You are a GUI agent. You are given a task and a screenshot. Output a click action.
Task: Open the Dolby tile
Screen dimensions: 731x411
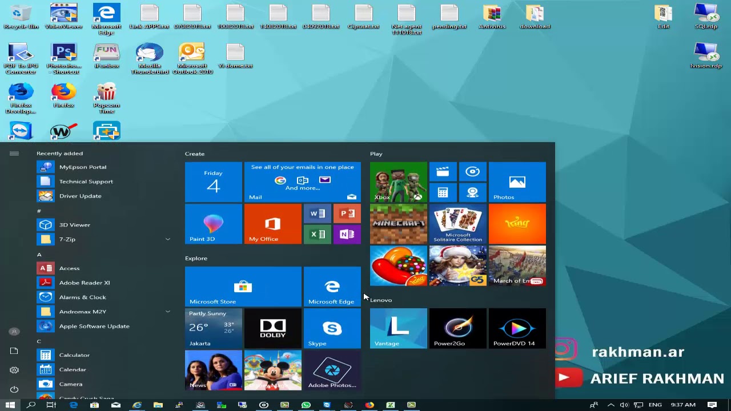click(x=272, y=328)
